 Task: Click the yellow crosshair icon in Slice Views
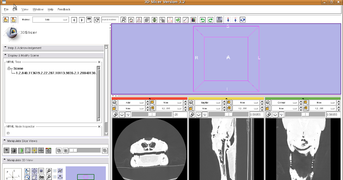click(x=35, y=151)
